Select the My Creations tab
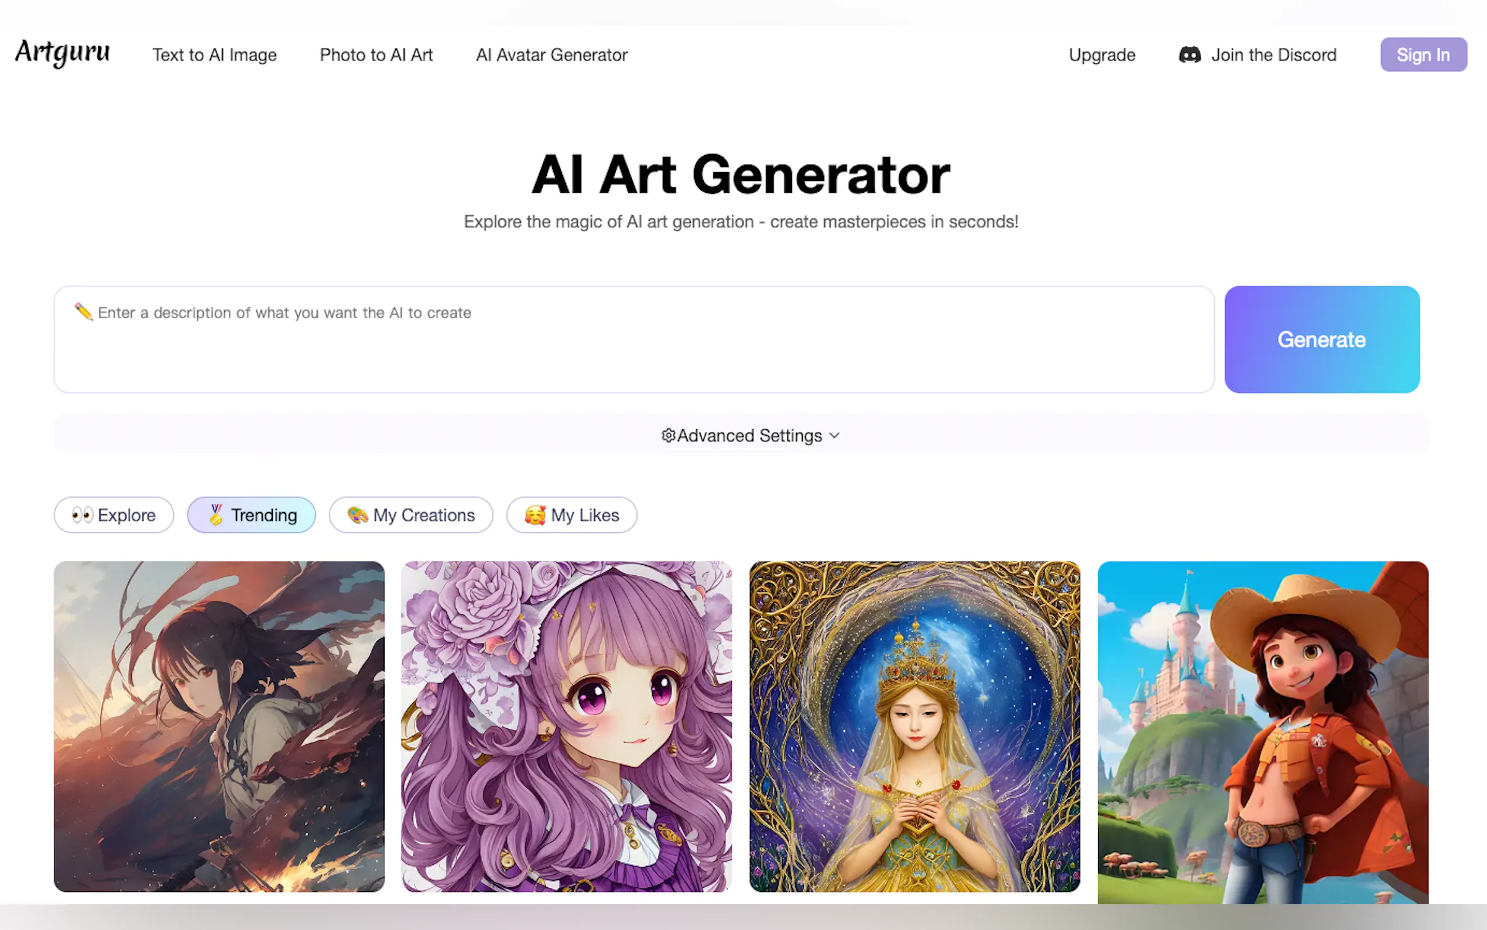This screenshot has width=1487, height=930. 410,515
